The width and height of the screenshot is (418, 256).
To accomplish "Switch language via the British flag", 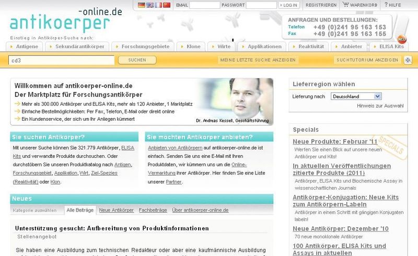I will [150, 5].
